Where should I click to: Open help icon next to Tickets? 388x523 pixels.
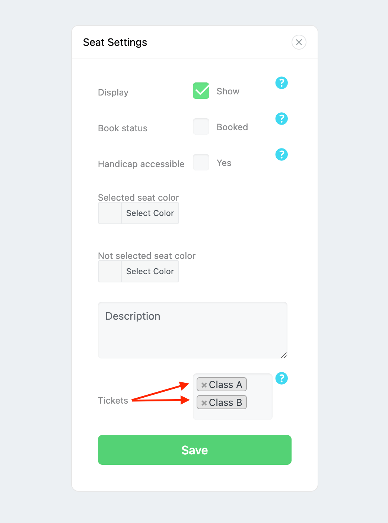point(282,378)
